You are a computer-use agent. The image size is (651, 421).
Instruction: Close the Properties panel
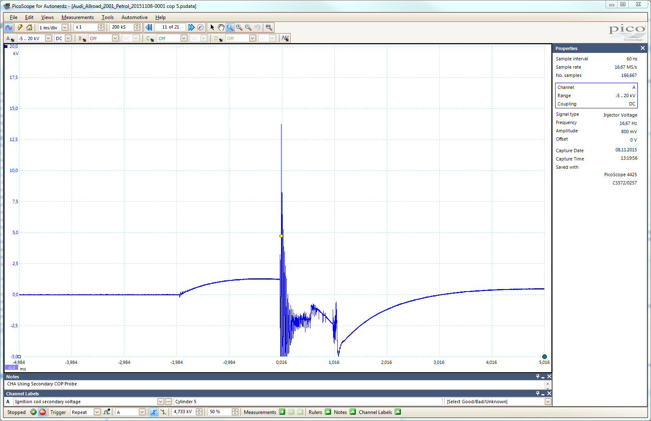click(643, 48)
